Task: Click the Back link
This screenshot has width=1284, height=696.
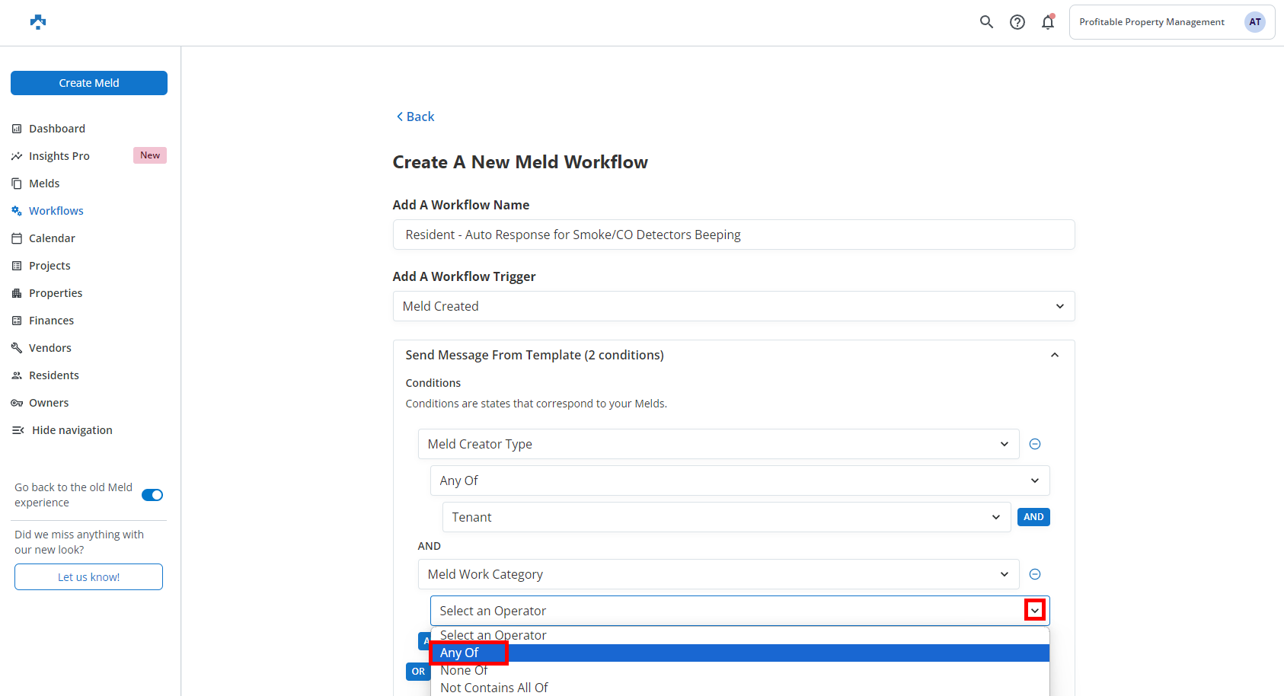Action: (416, 117)
